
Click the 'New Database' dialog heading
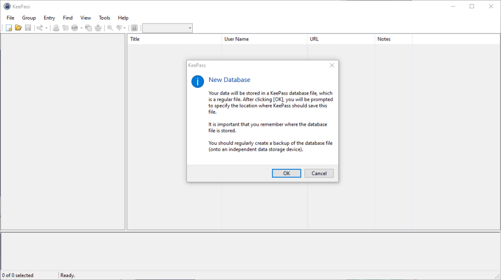coord(229,80)
